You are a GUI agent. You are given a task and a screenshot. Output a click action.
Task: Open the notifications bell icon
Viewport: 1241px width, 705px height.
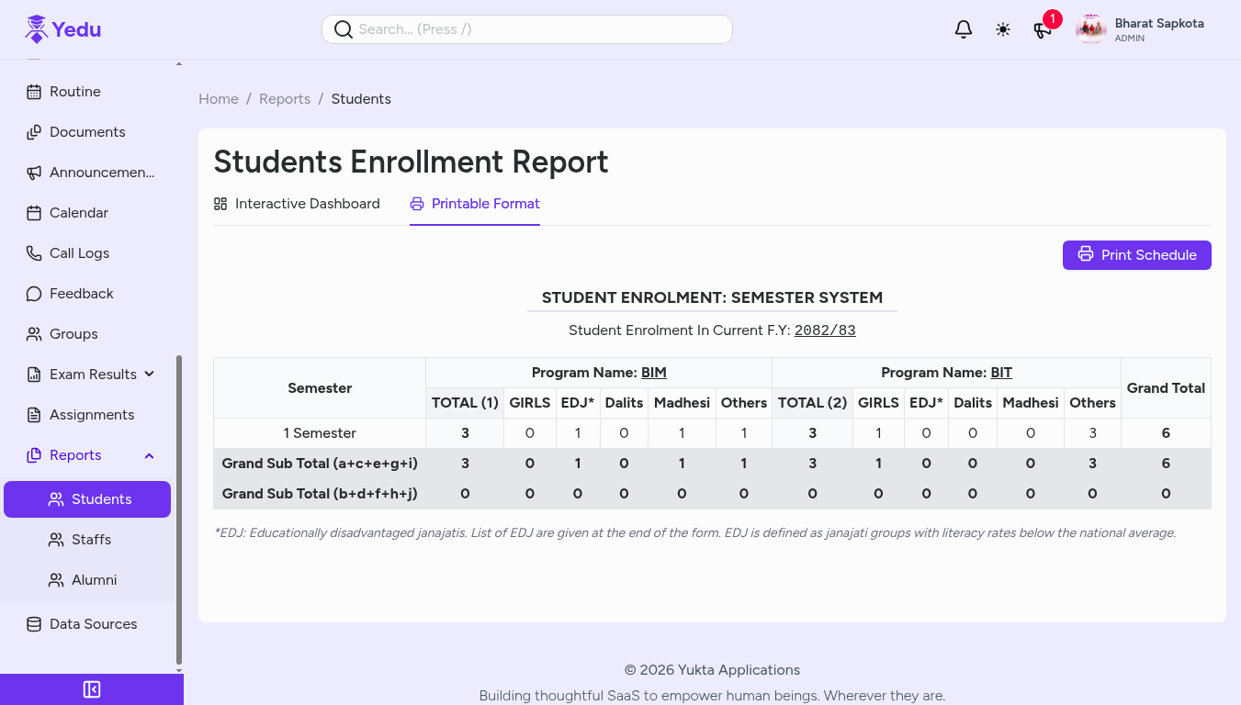point(963,28)
